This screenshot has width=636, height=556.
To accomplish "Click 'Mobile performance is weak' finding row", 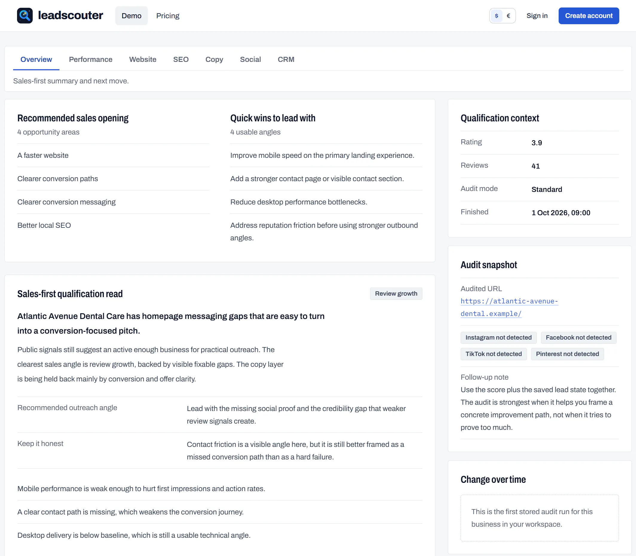I will point(220,489).
